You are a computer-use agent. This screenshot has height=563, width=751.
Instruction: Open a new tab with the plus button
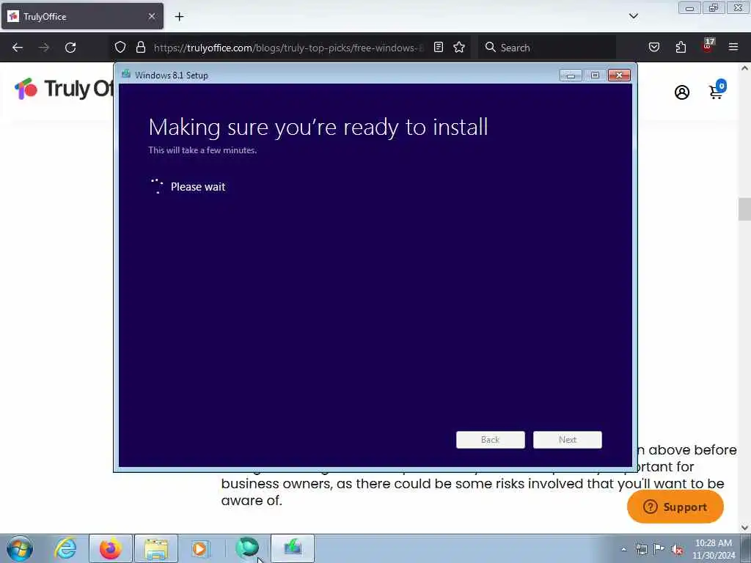(179, 17)
